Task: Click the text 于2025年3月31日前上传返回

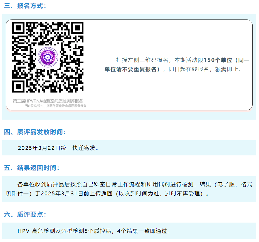Action: point(74,193)
